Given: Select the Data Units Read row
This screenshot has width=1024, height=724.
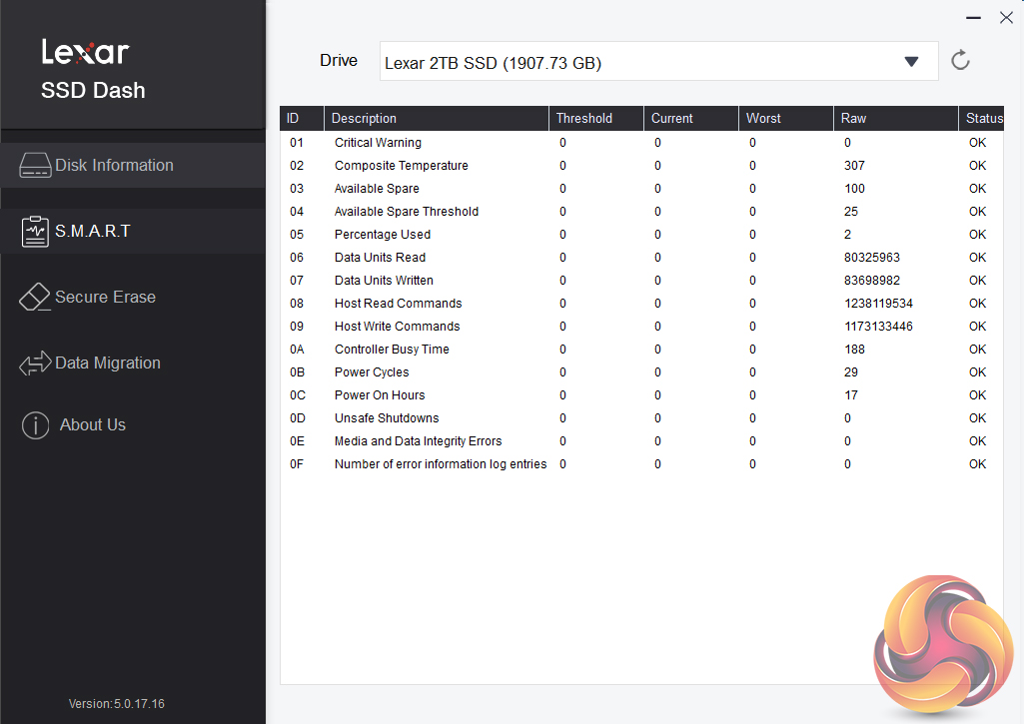Looking at the screenshot, I should click(x=642, y=258).
